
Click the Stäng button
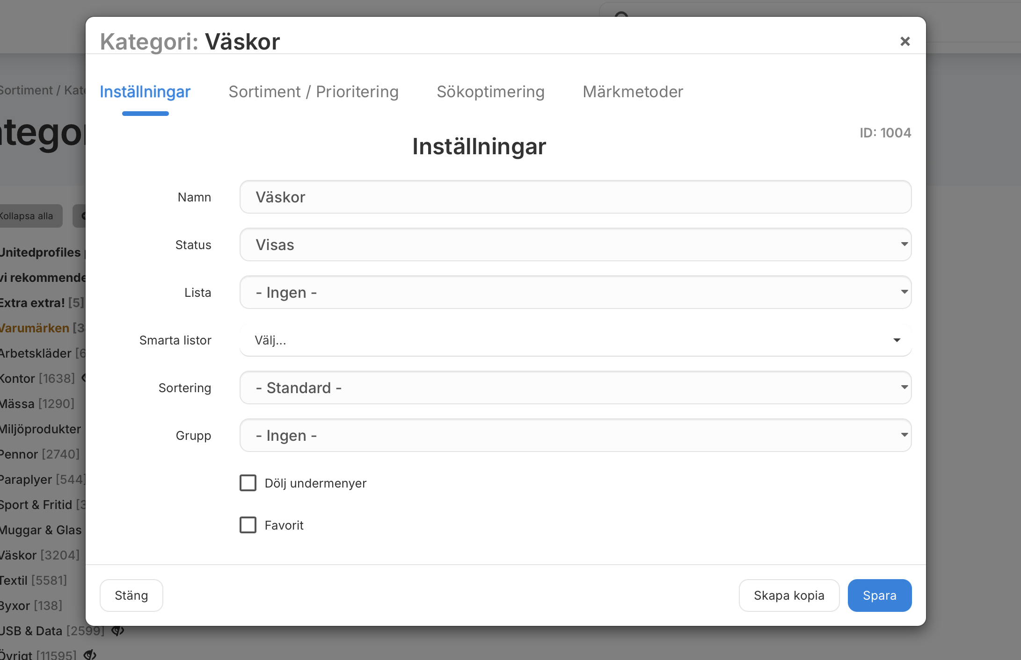coord(131,595)
